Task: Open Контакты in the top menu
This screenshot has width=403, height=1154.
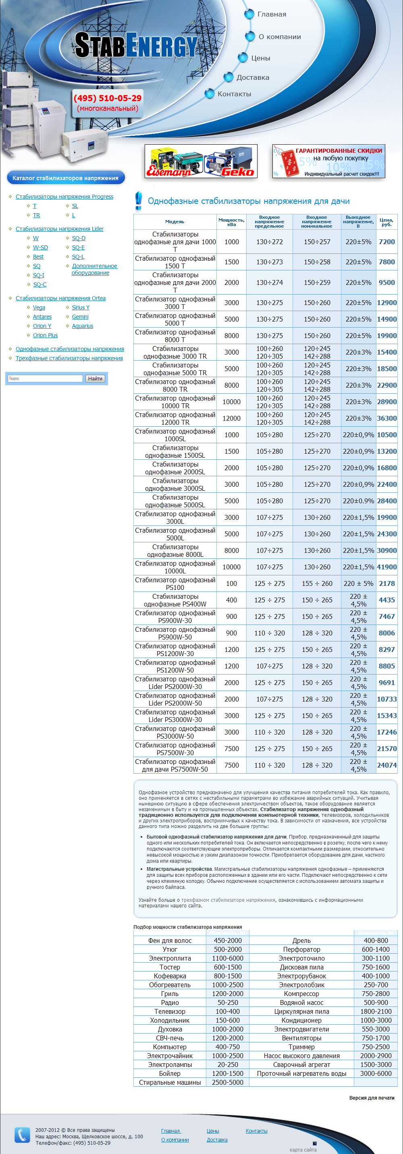Action: pos(235,94)
